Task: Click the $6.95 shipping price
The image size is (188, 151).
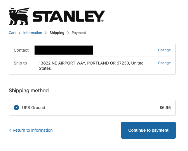Action: point(165,108)
